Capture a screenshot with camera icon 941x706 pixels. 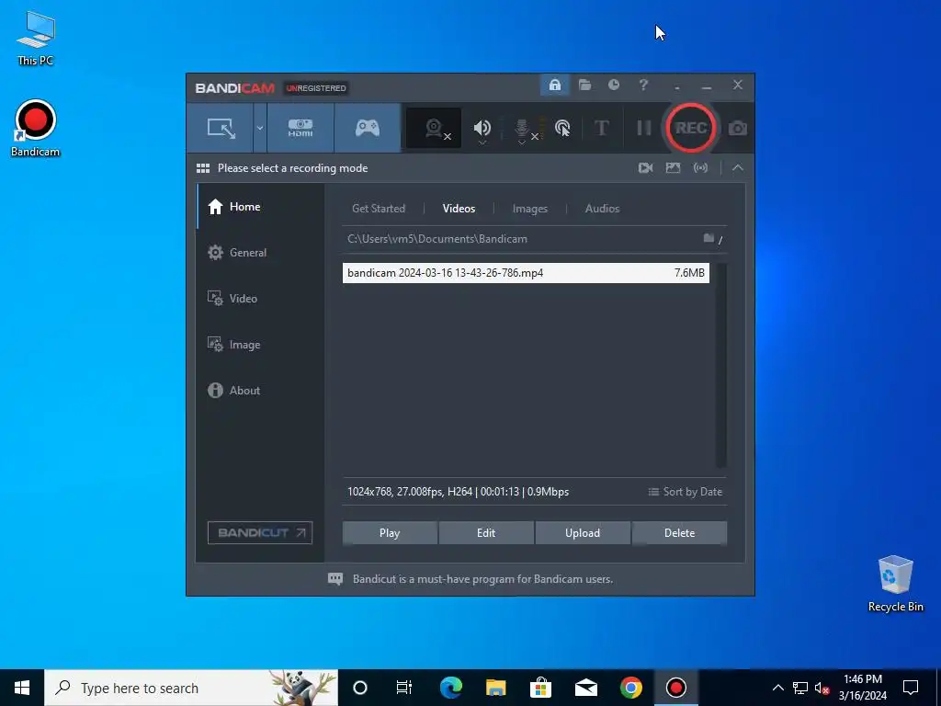[x=738, y=129]
